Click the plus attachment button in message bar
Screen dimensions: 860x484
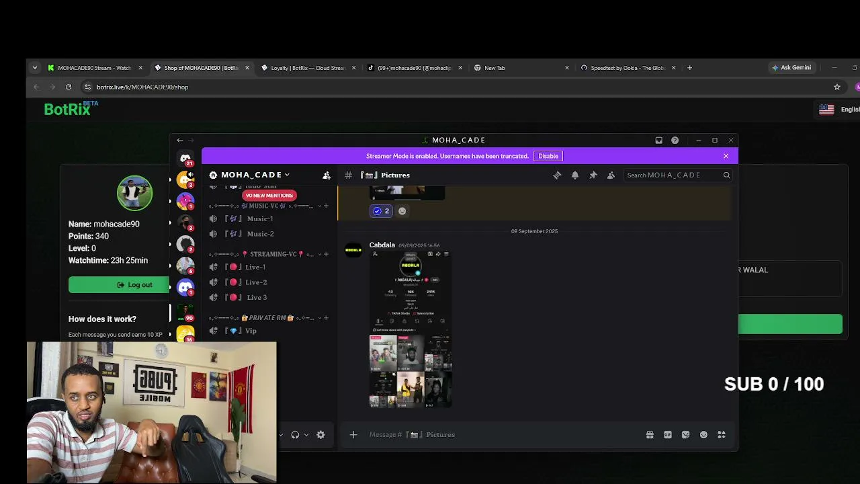(353, 435)
